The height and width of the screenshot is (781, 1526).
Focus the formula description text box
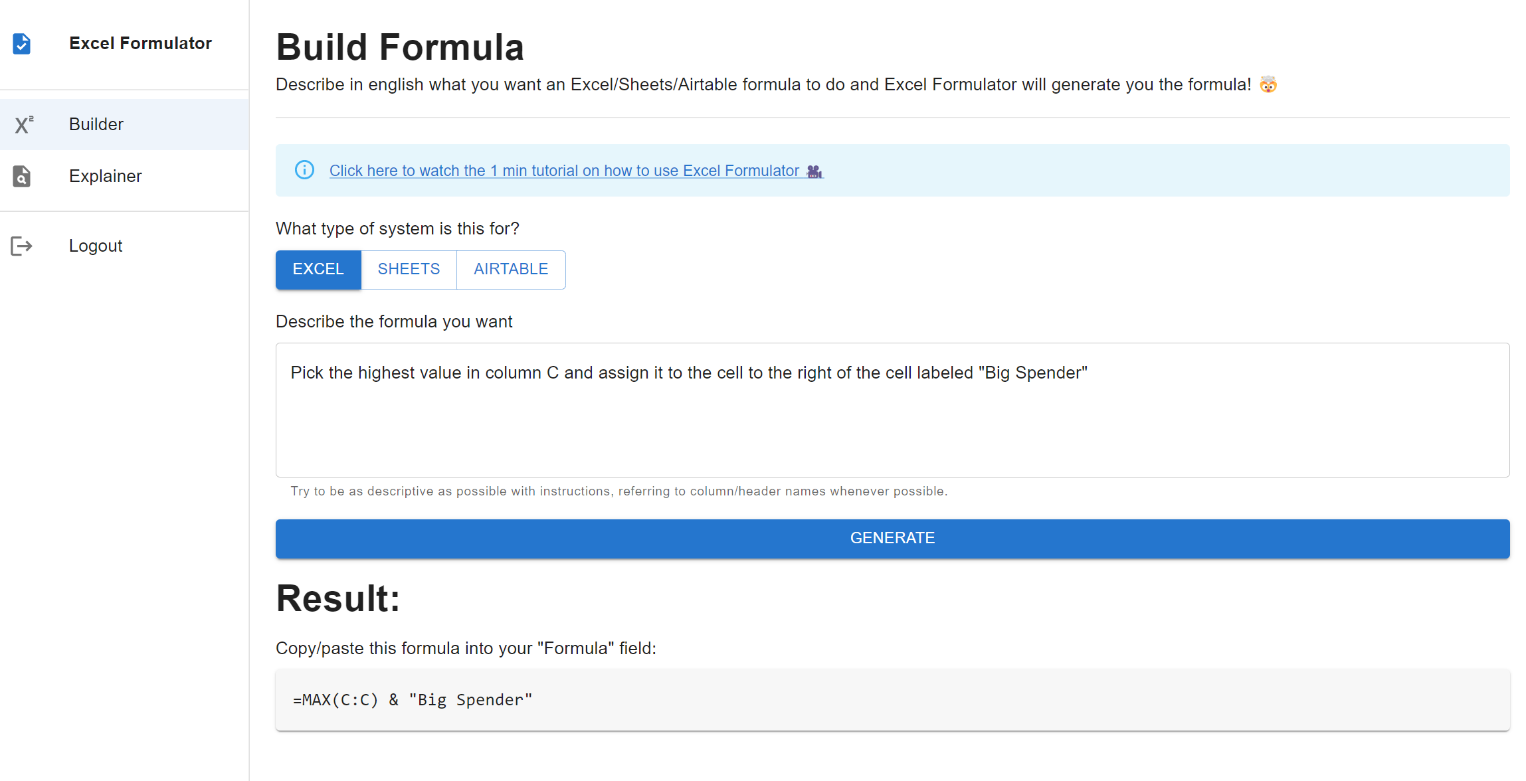pyautogui.click(x=892, y=410)
